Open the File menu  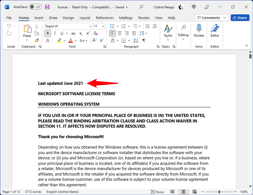(9, 18)
